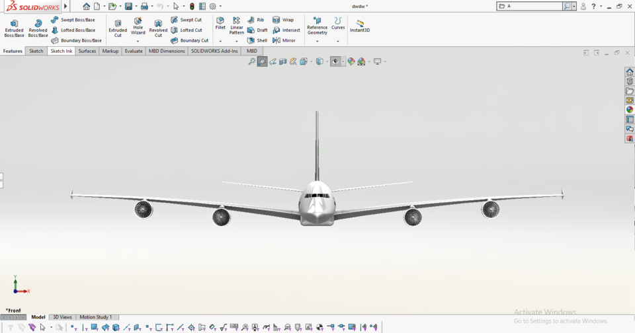Expand the SOLIDWORKS main menu arrow
Screen dimensions: 635x333
65,7
